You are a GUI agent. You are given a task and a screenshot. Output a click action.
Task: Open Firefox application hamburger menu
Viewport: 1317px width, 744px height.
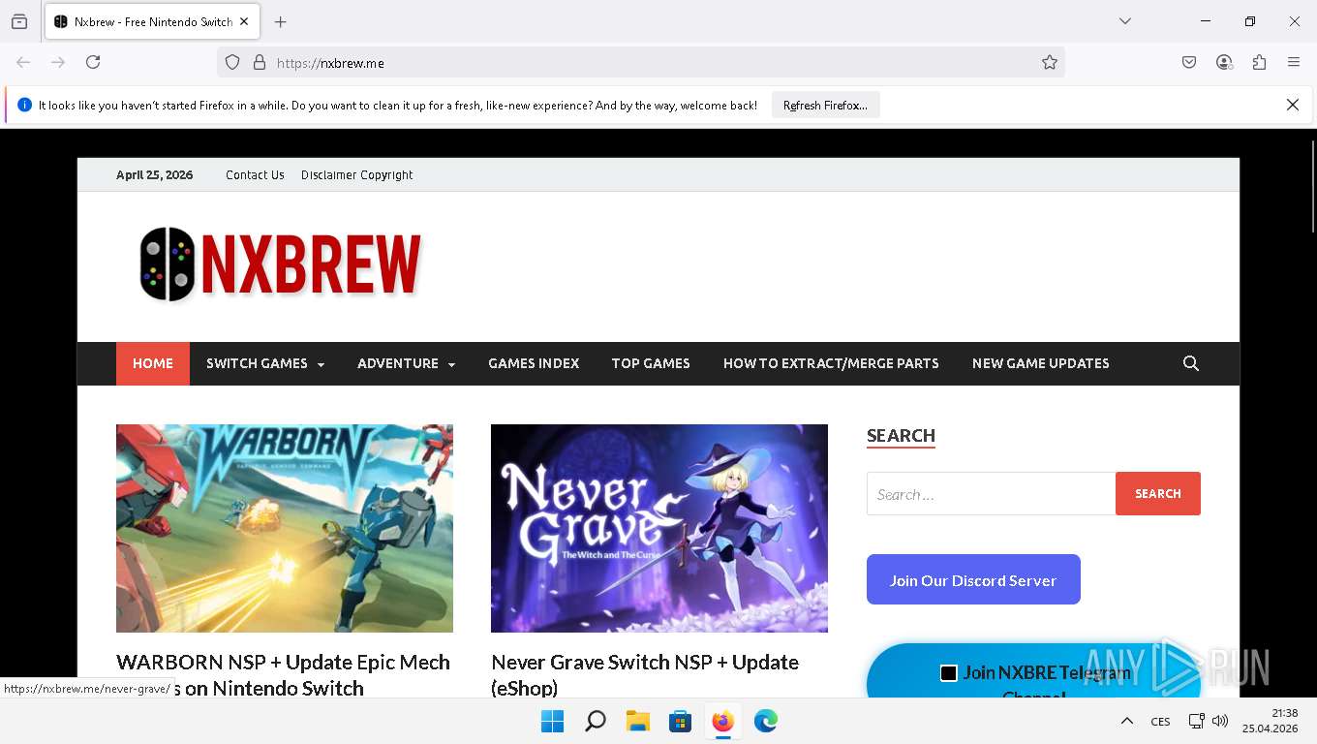[1294, 62]
